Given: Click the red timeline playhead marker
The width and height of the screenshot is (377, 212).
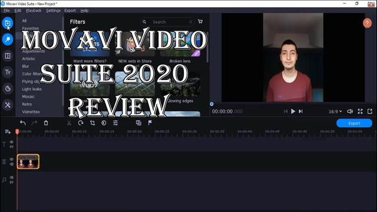Looking at the screenshot, I should 17,131.
